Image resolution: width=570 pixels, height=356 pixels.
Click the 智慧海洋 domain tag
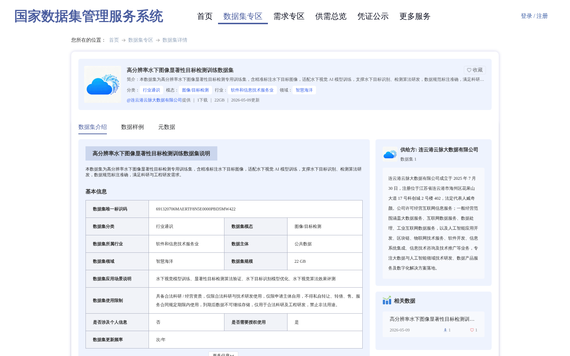(304, 90)
